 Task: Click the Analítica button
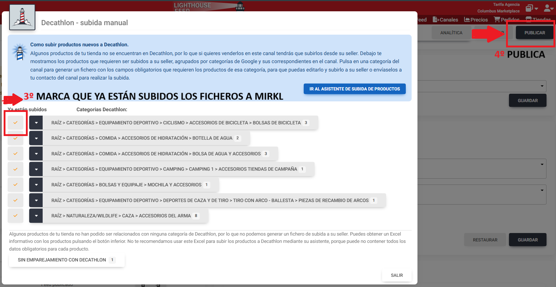click(451, 32)
